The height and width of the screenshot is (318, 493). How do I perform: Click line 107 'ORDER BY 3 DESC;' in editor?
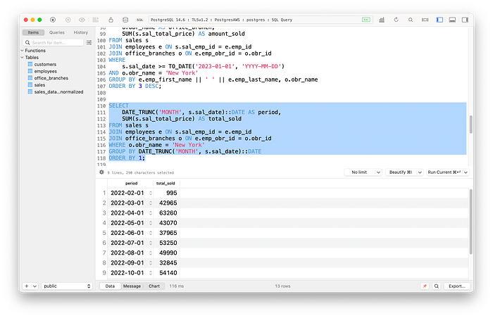[x=135, y=86]
